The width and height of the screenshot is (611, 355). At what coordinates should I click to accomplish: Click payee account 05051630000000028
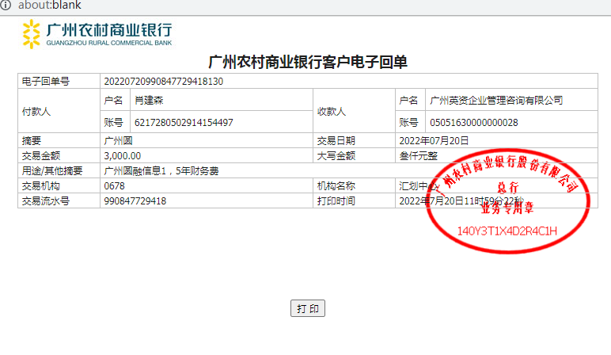click(474, 123)
